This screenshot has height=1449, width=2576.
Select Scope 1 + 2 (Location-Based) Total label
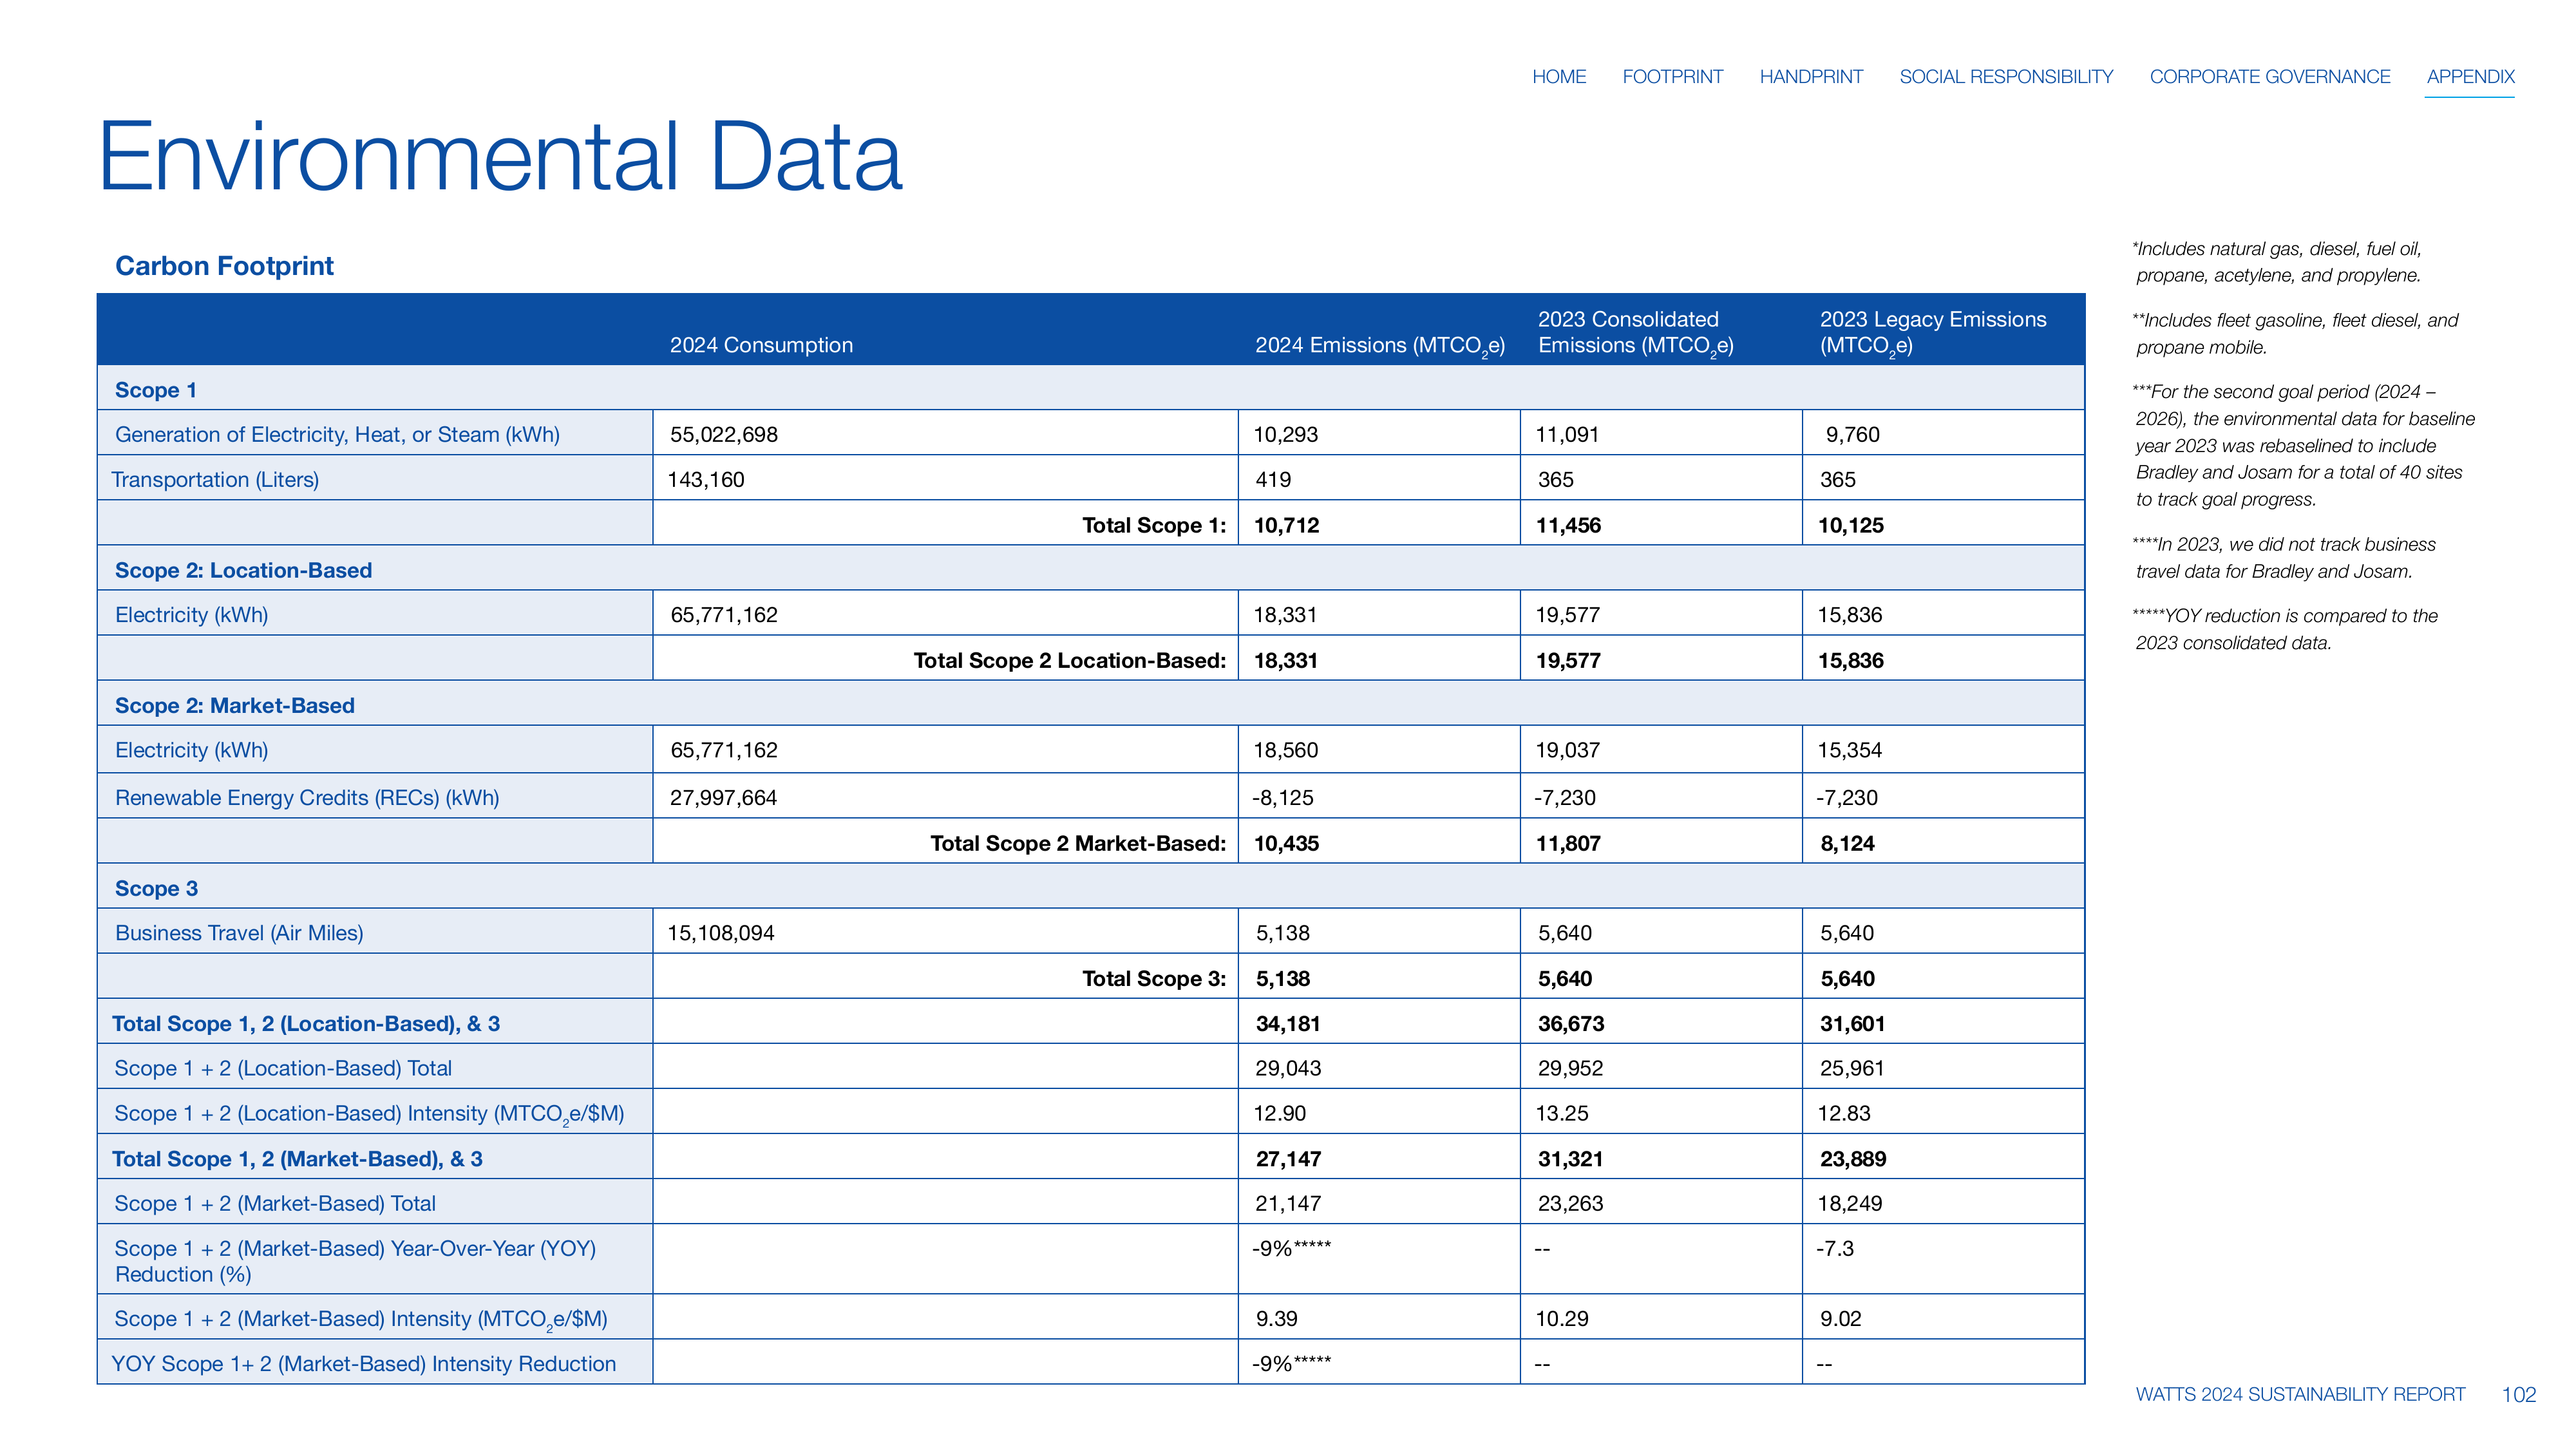click(x=283, y=1068)
